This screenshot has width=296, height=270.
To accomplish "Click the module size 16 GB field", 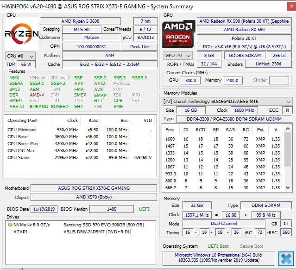I will click(191, 110).
